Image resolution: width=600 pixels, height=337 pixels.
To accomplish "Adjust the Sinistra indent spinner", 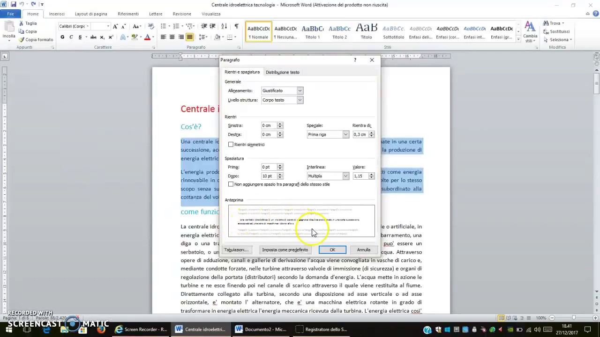I will 280,125.
